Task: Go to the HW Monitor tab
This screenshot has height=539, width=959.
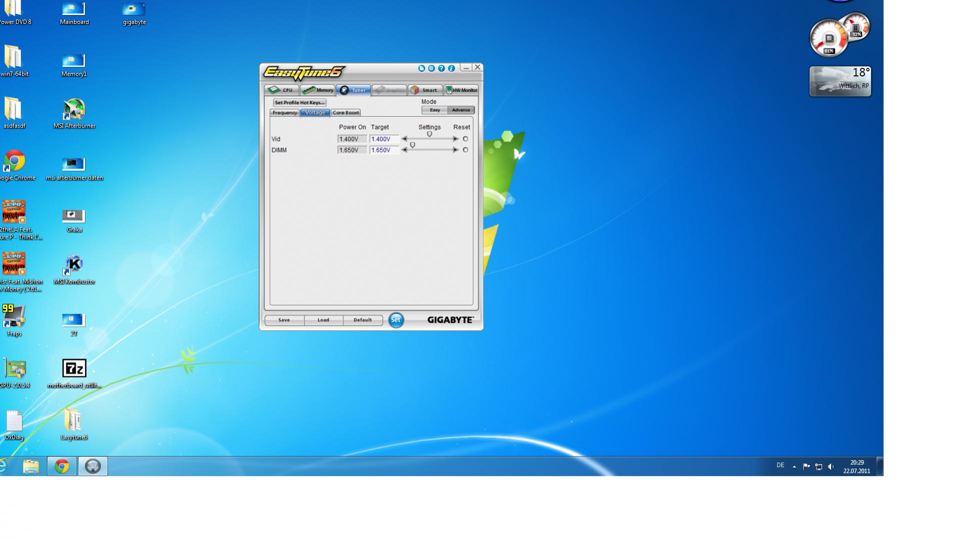Action: 461,90
